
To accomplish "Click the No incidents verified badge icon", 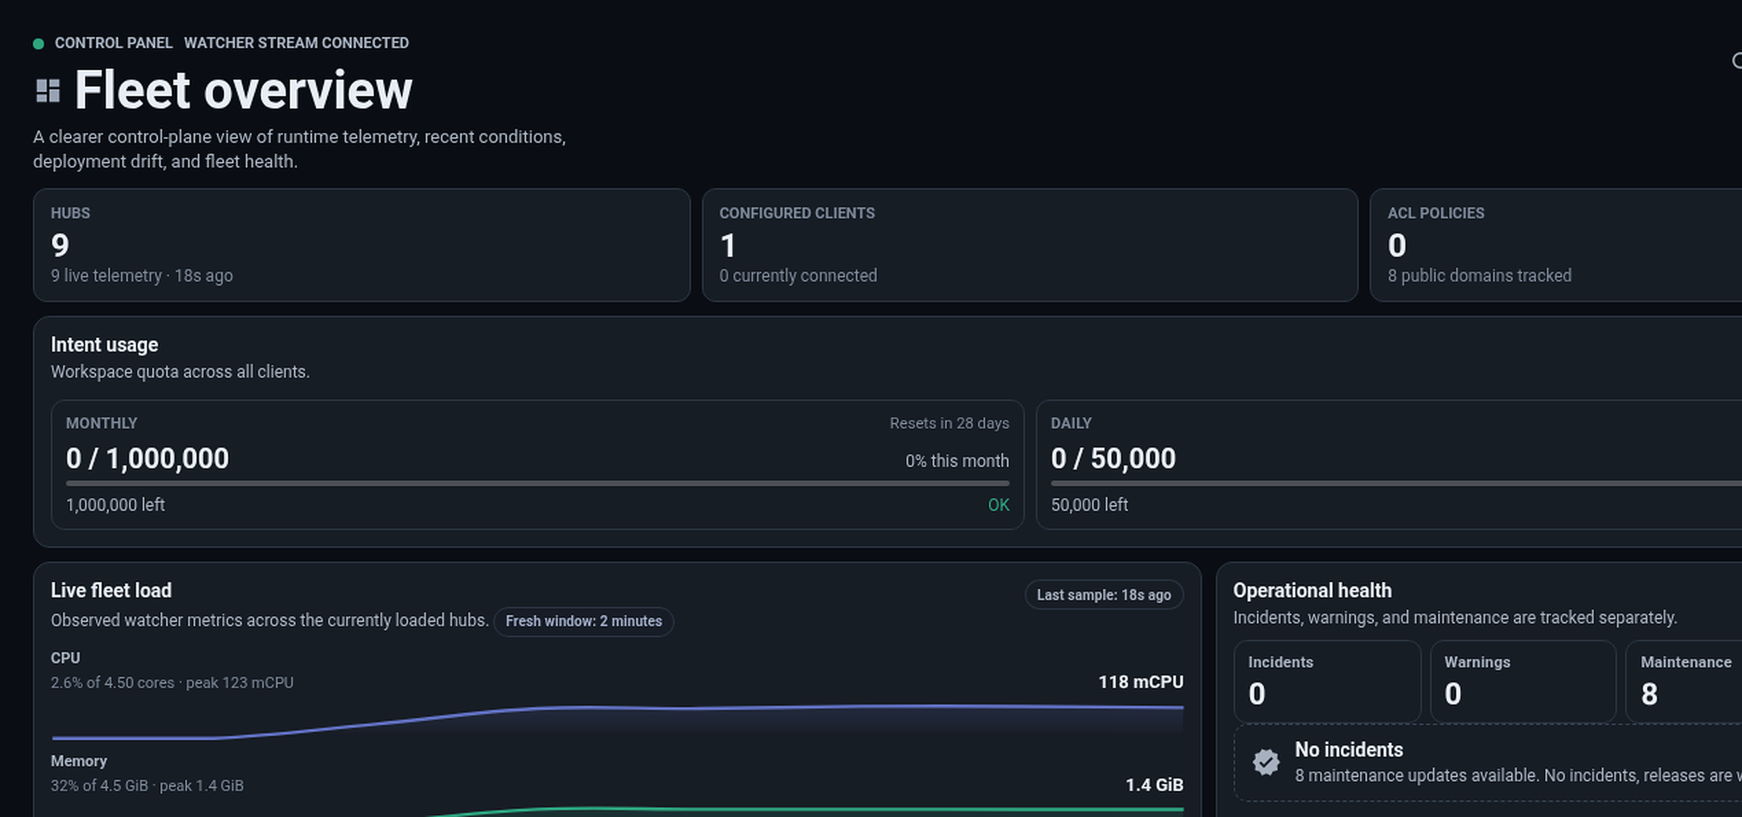I will click(1266, 762).
